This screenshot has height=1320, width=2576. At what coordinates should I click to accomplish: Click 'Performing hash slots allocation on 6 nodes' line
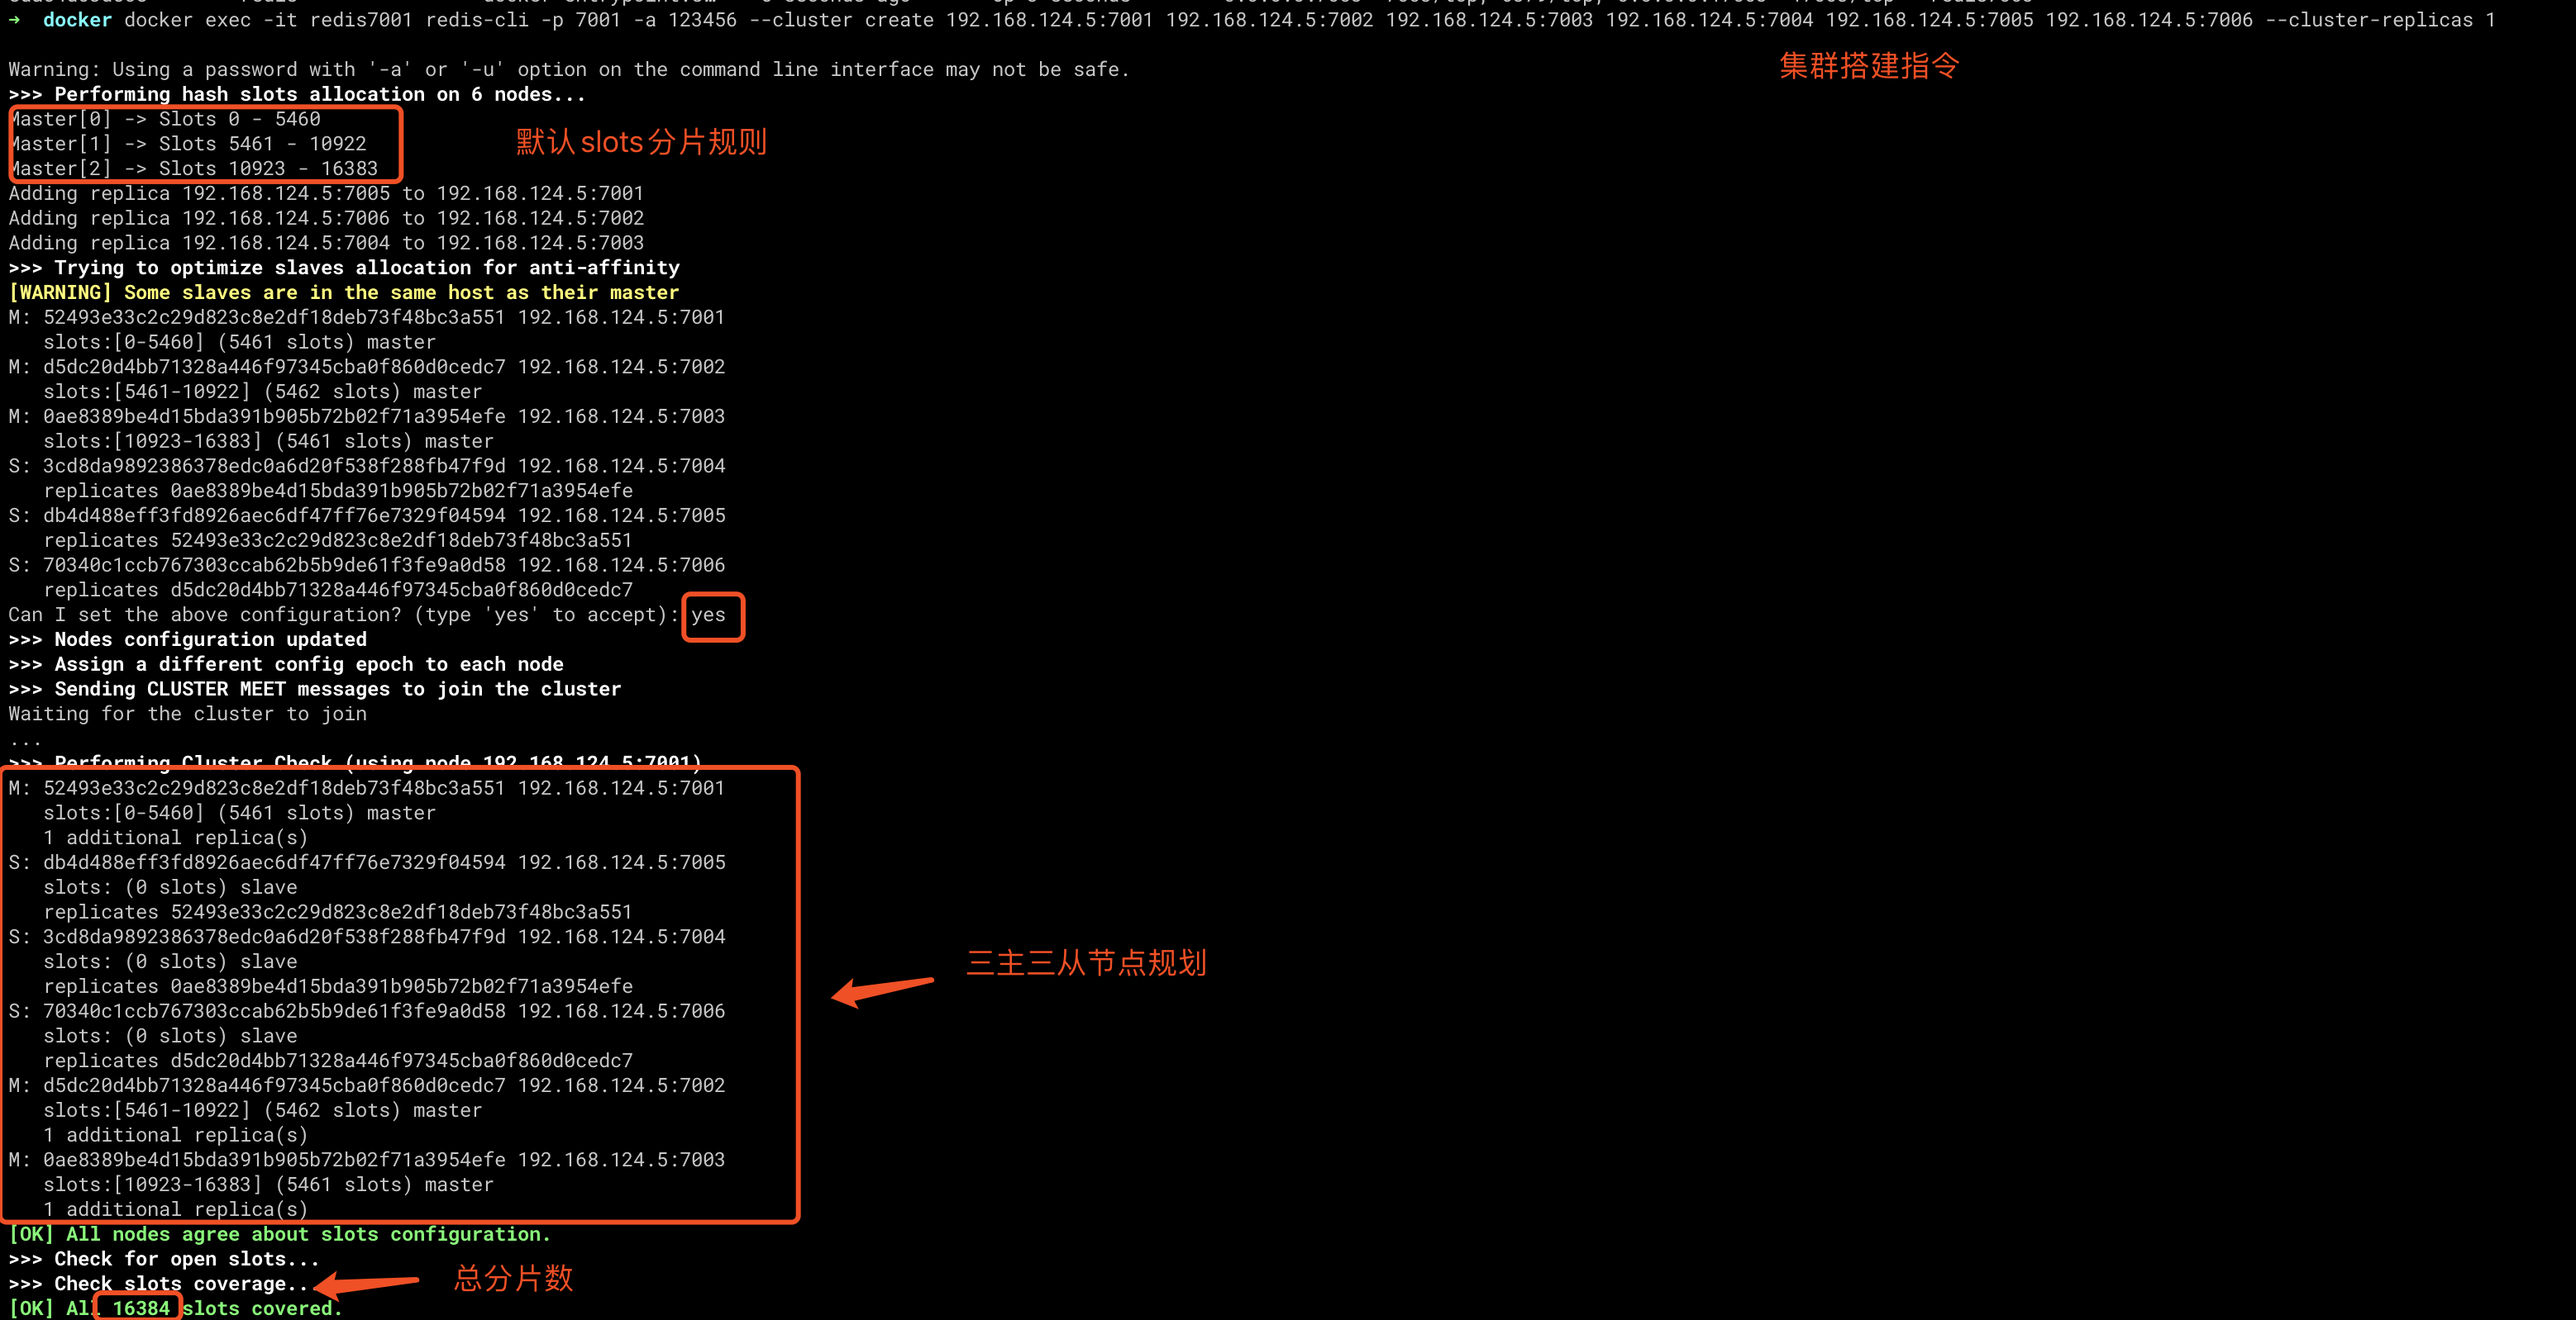coord(297,94)
